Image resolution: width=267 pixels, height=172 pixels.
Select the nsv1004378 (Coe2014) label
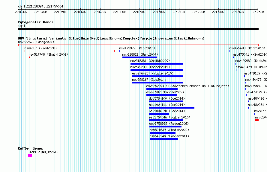click(x=167, y=111)
